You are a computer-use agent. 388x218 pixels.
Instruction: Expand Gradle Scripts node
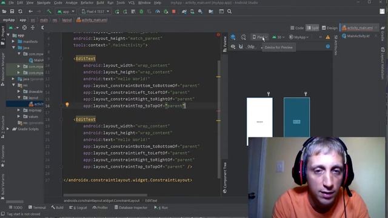click(x=8, y=129)
